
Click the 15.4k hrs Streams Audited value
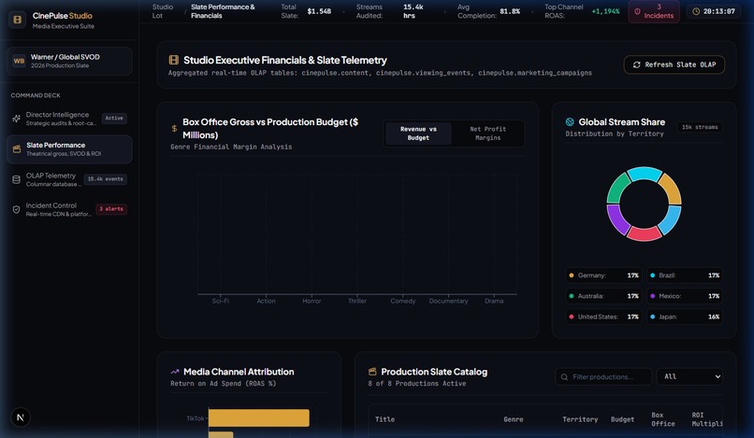coord(413,11)
